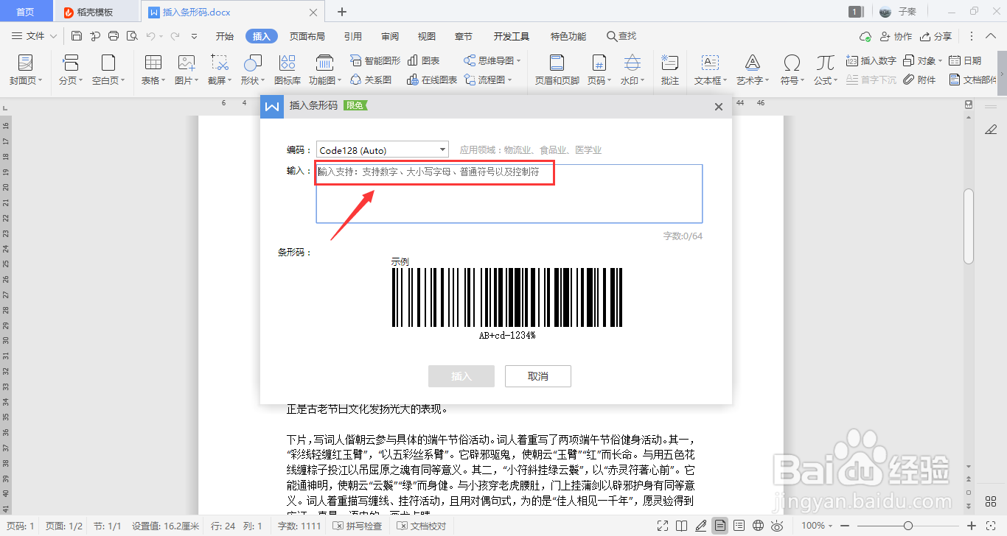Switch to the 页面布局 ribbon tab
Image resolution: width=1007 pixels, height=536 pixels.
307,36
